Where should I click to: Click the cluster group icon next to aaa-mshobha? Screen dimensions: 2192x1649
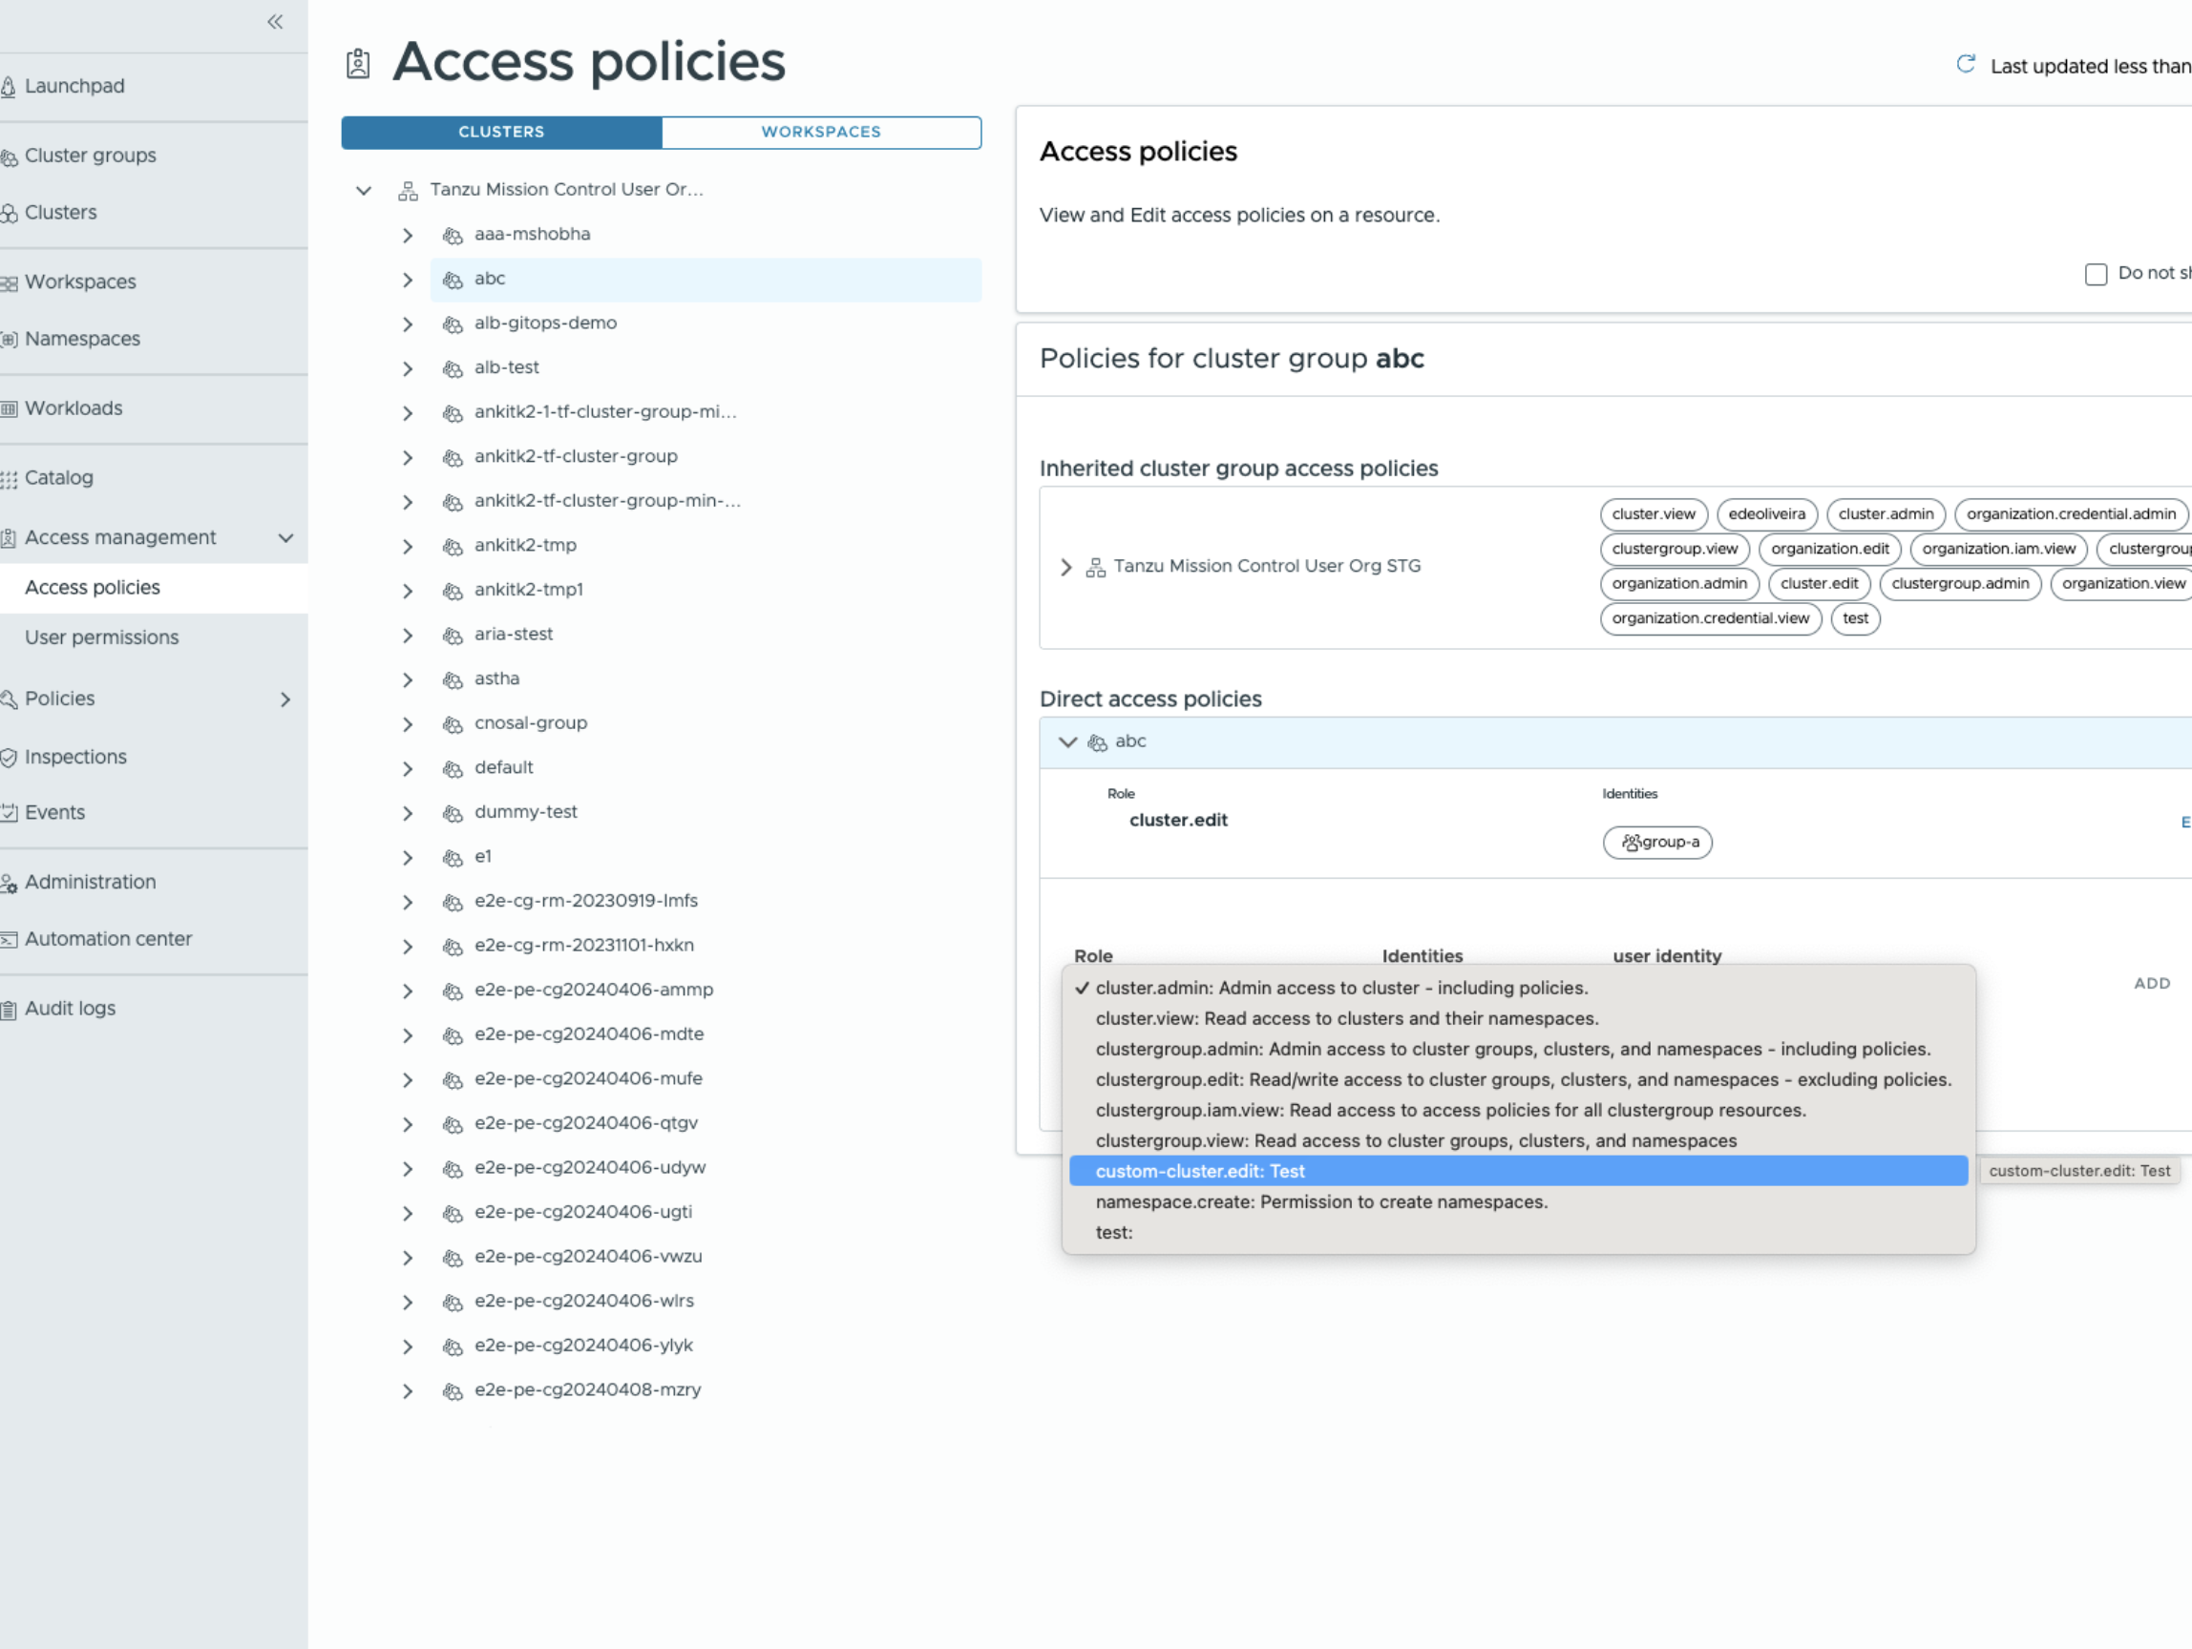point(453,236)
